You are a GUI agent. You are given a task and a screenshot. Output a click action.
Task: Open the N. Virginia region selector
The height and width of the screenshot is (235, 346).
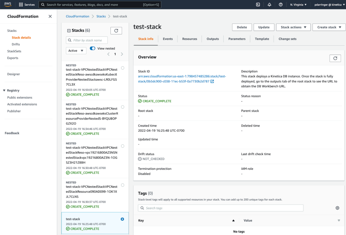(298, 5)
